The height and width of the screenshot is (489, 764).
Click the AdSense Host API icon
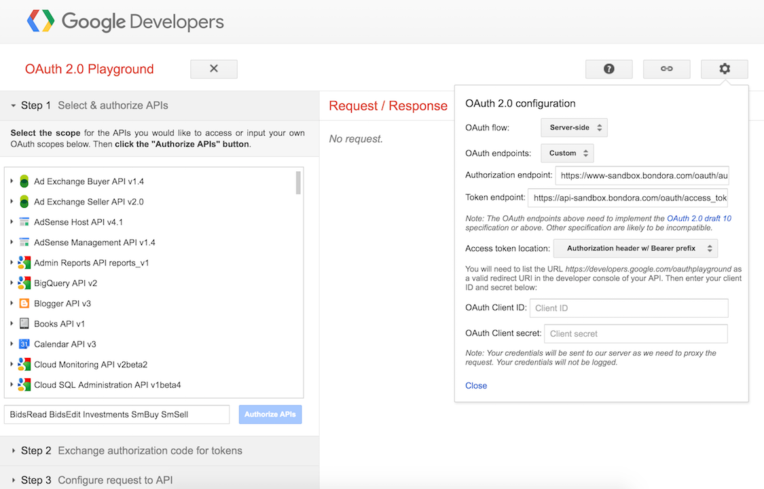(24, 222)
